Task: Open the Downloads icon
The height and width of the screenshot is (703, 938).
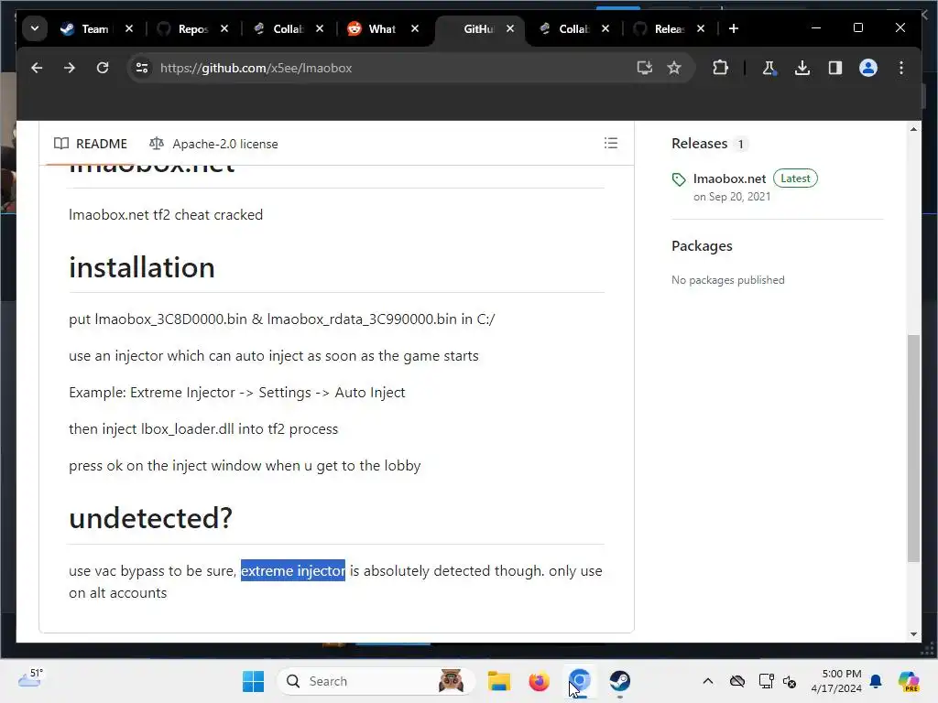Action: 802,68
